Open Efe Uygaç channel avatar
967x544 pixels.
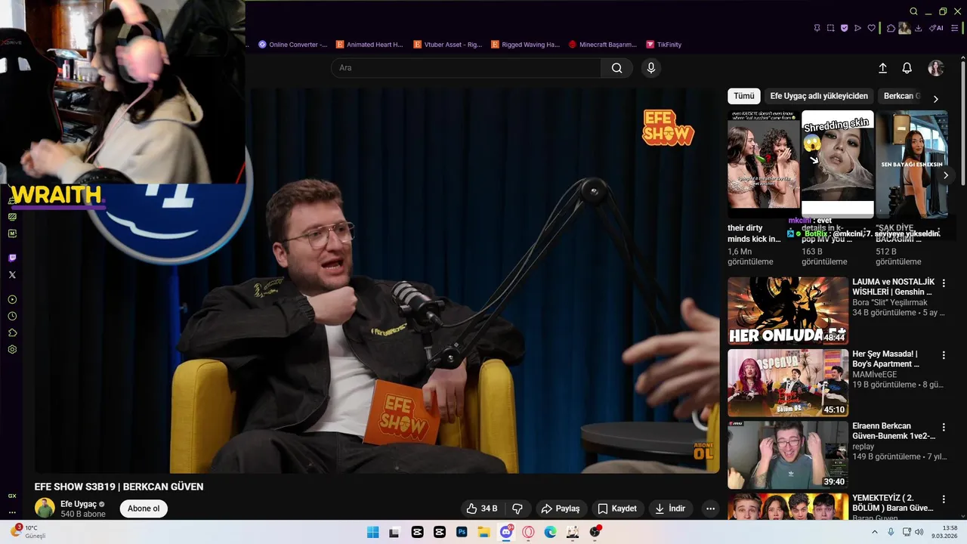(x=45, y=508)
